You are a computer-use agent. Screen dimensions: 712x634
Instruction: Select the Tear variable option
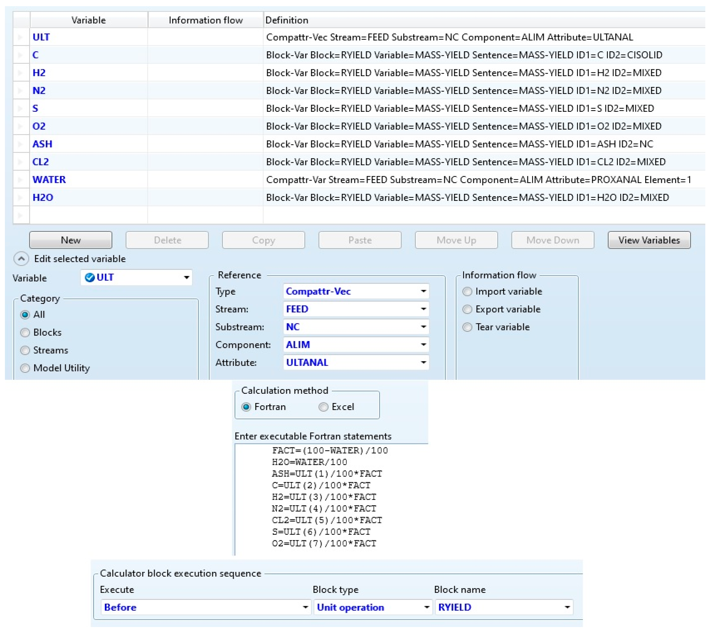coord(467,327)
